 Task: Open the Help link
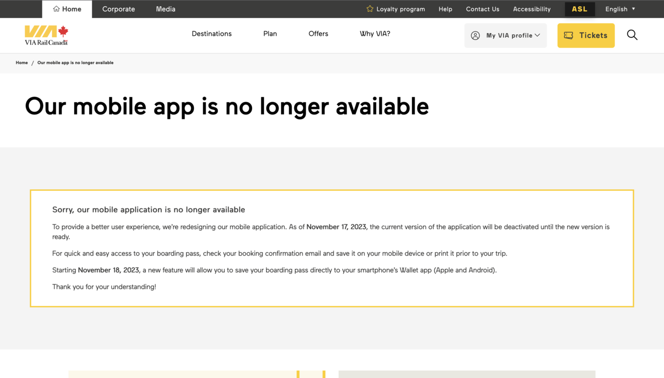pos(446,9)
